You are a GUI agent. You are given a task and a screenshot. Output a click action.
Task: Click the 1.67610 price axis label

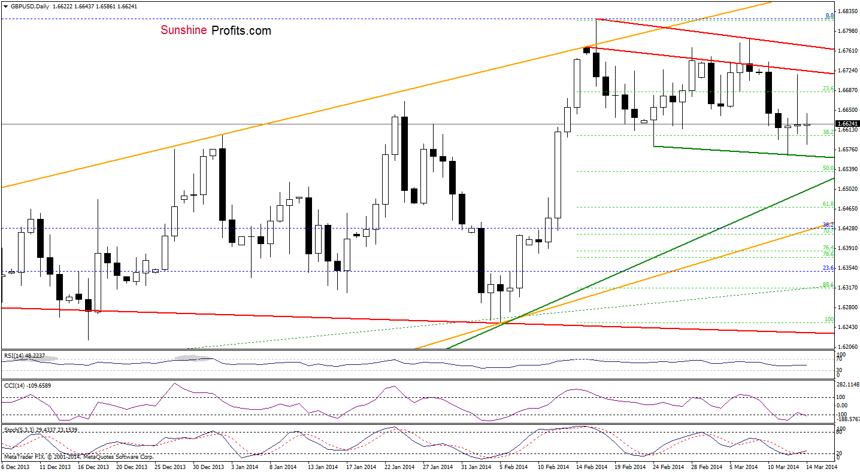coord(849,51)
